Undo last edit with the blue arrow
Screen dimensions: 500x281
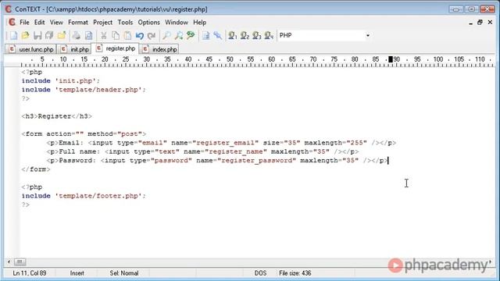point(139,35)
